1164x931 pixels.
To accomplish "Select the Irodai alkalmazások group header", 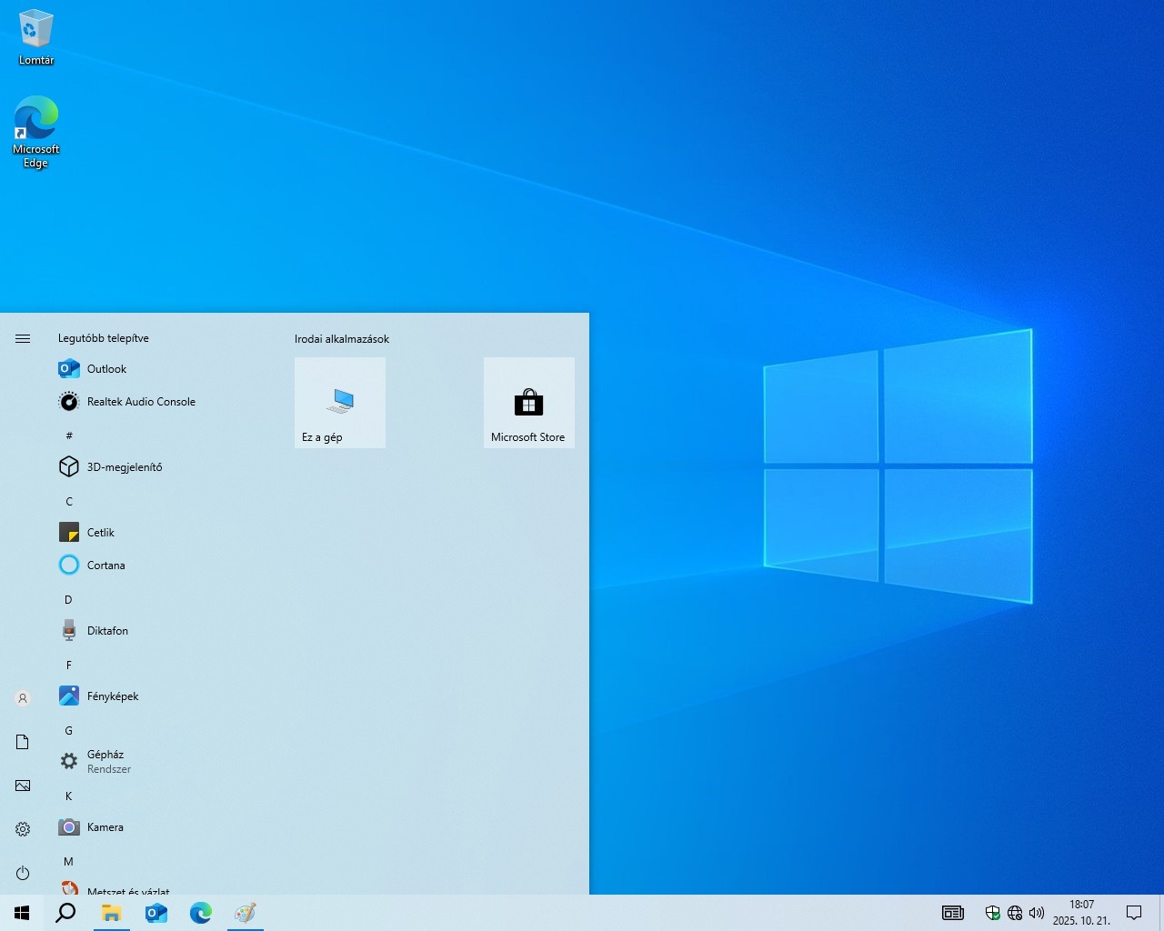I will 342,339.
